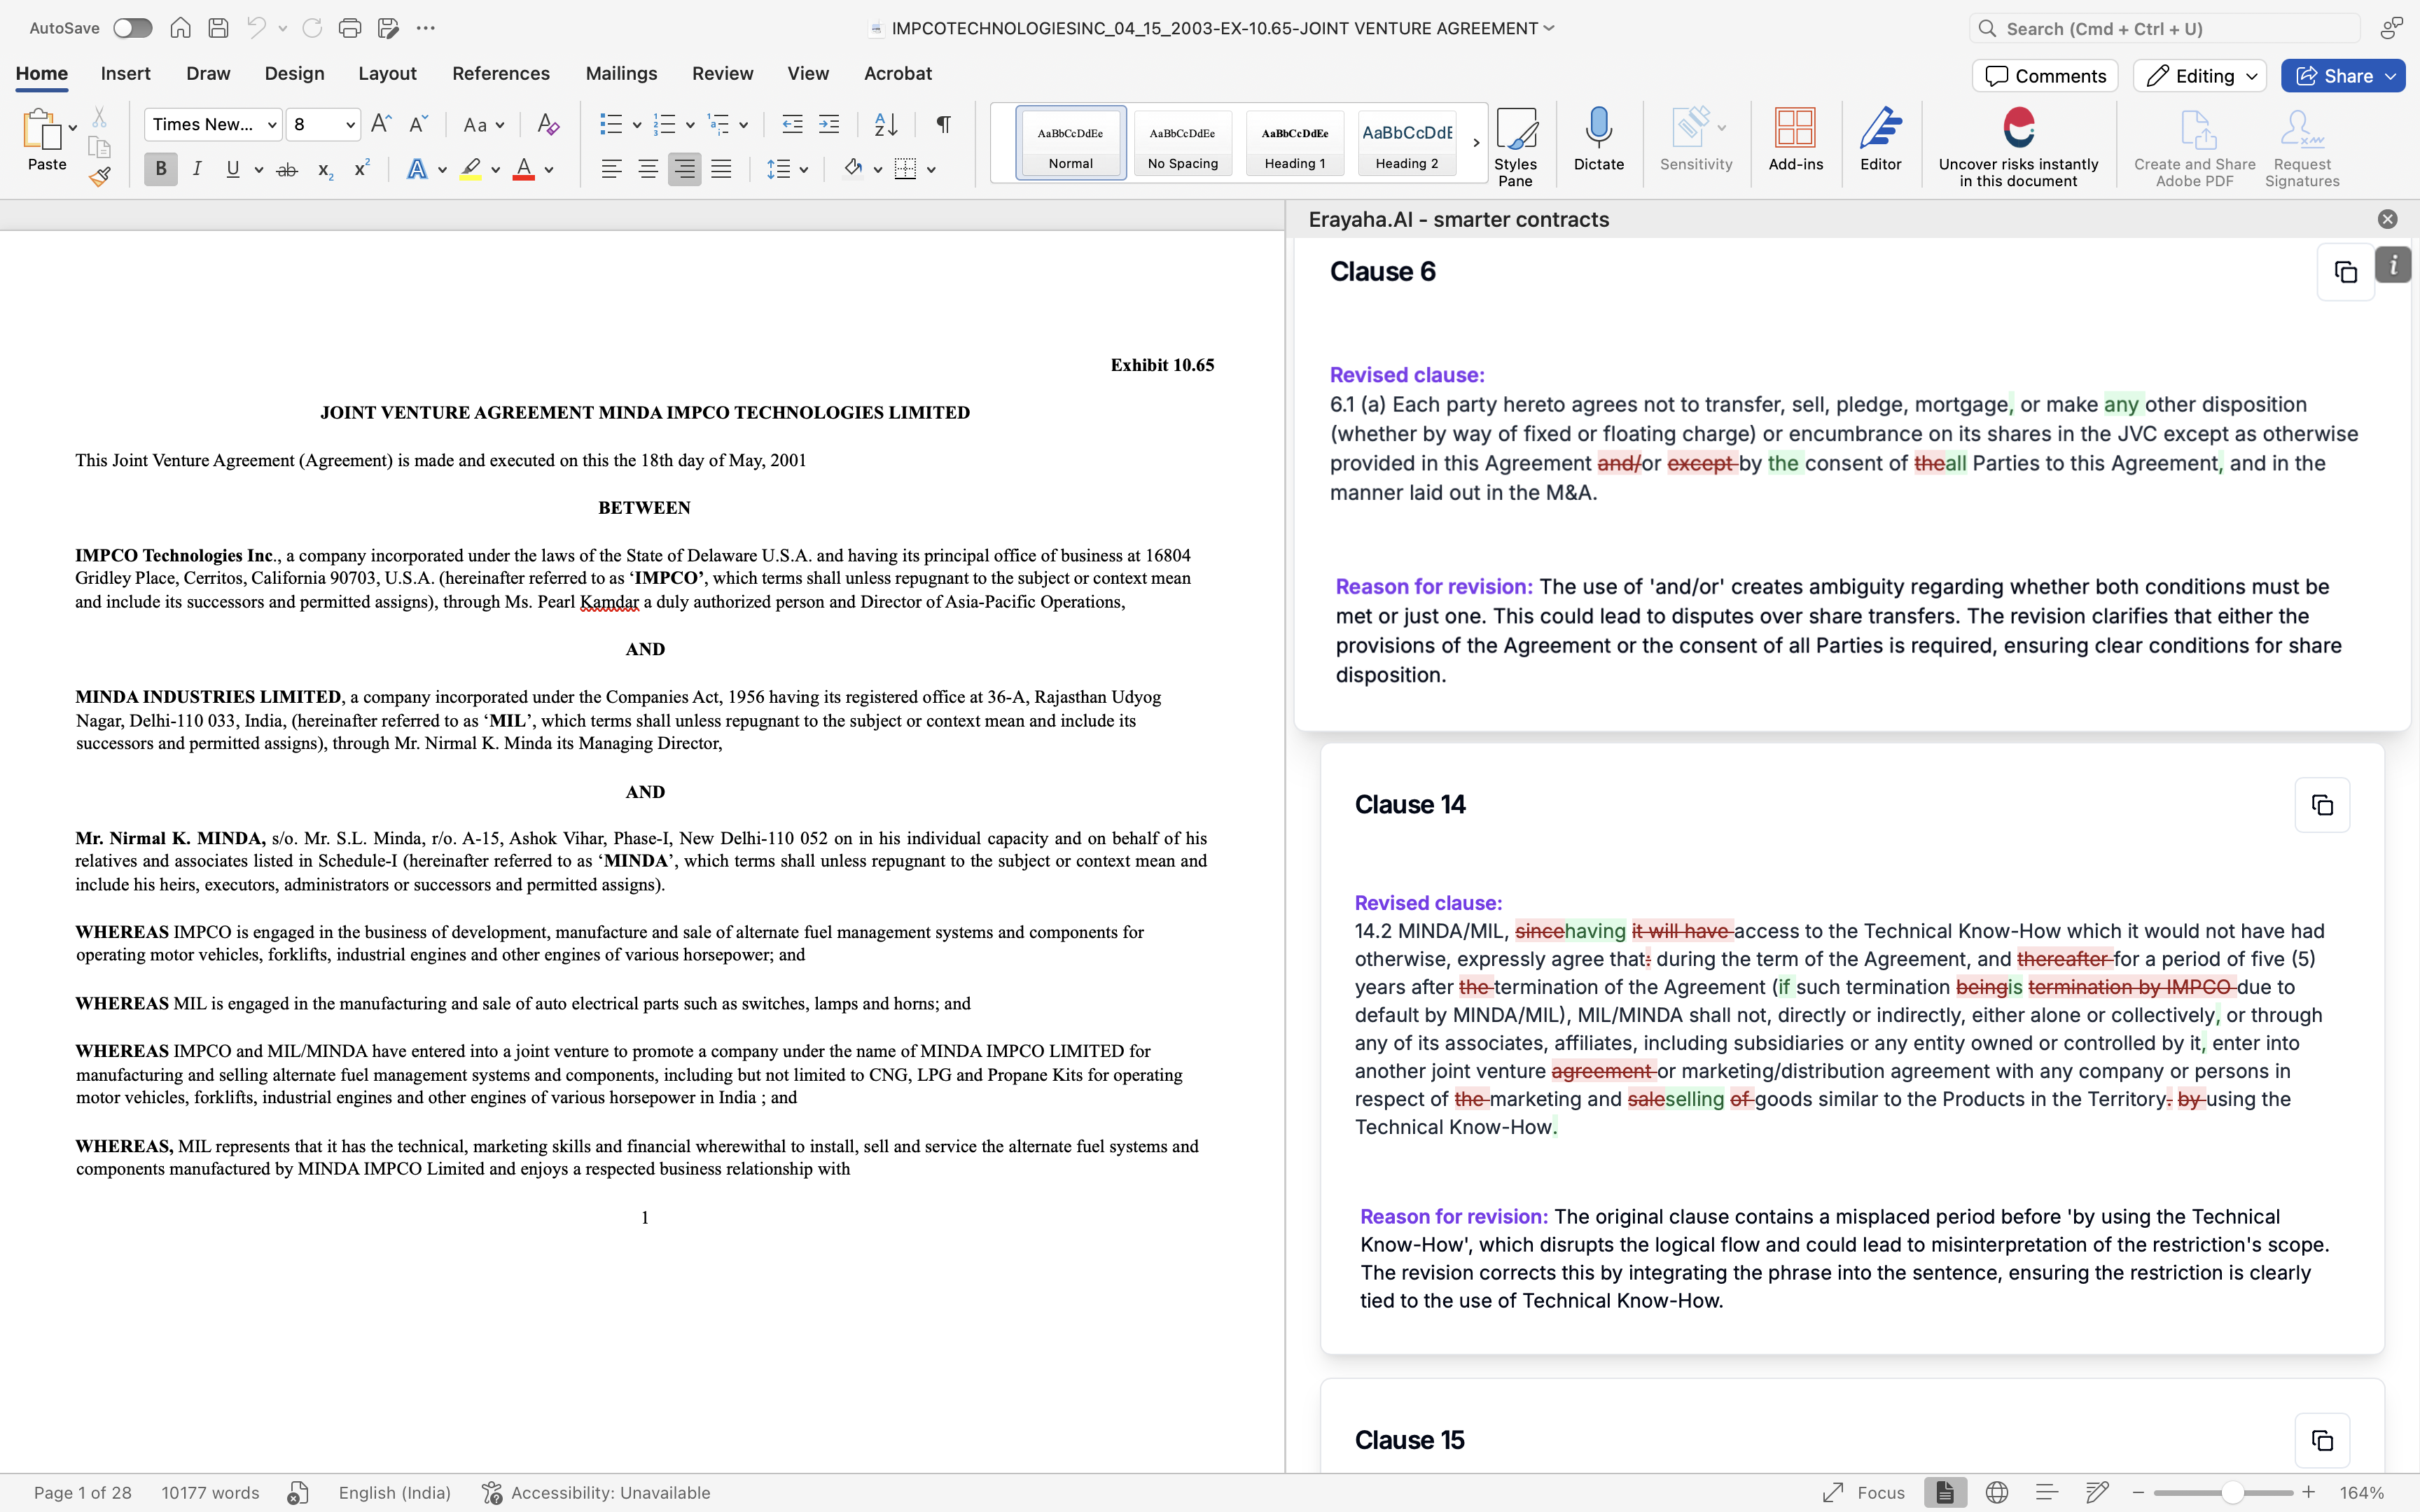Image resolution: width=2420 pixels, height=1512 pixels.
Task: Switch to the References tab
Action: point(500,73)
